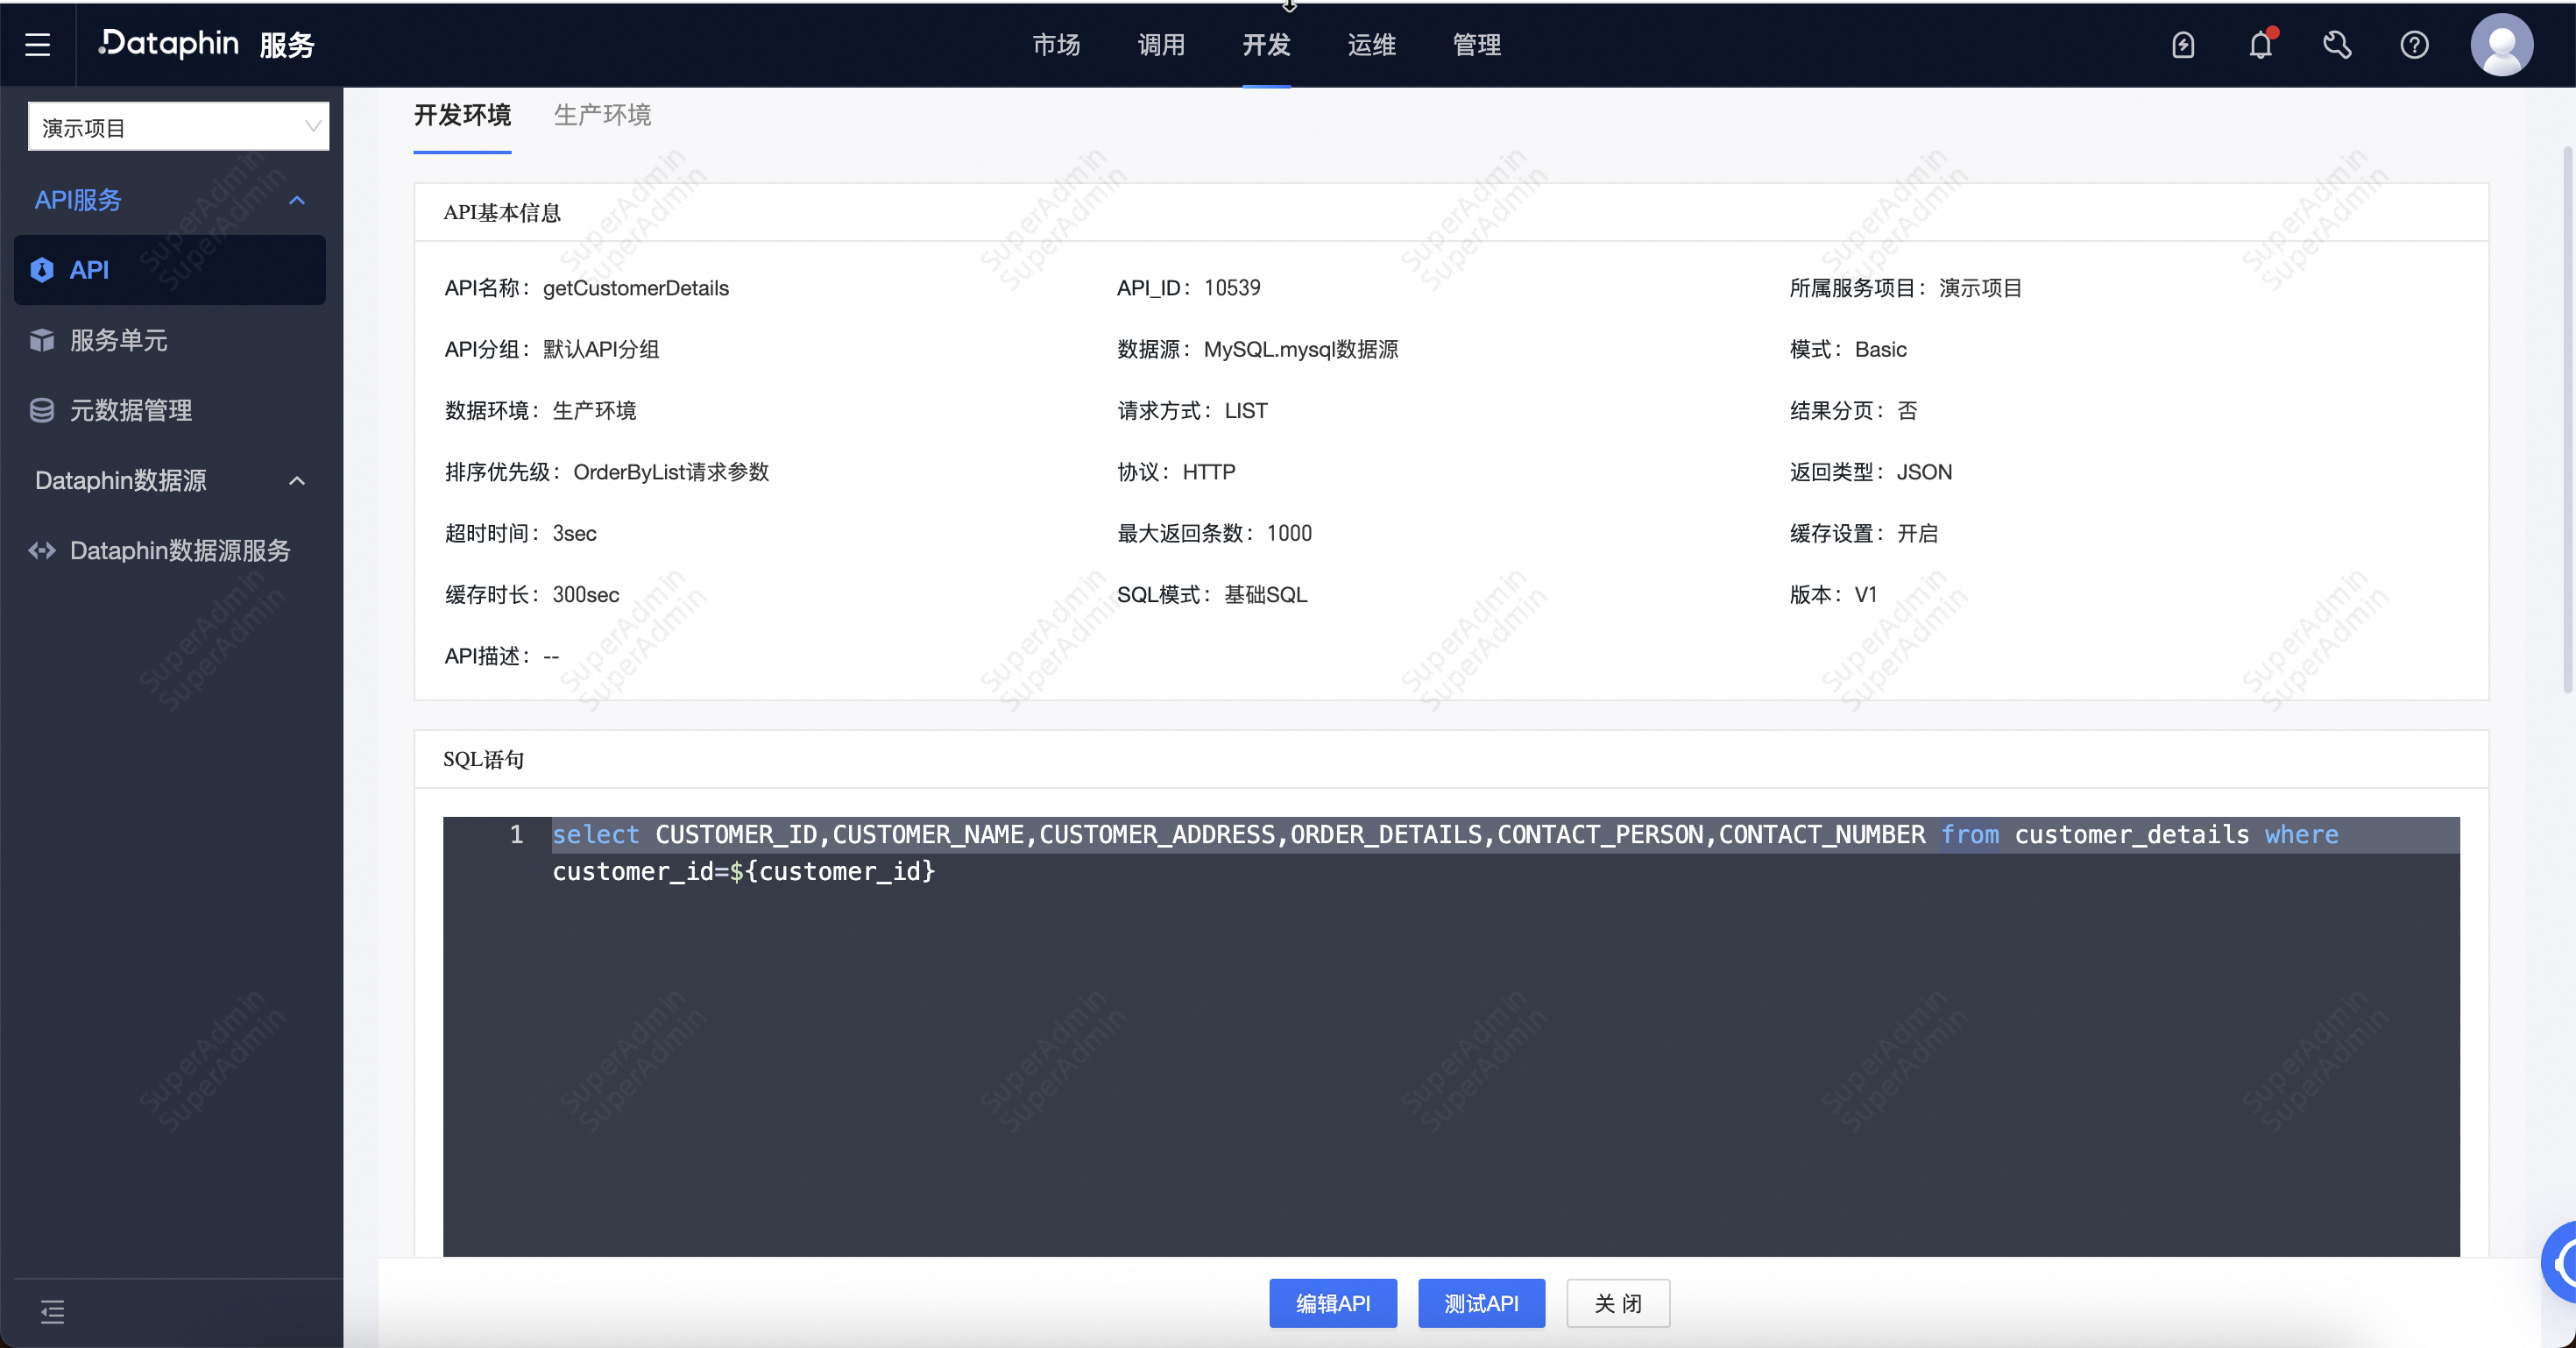
Task: Open the 市场 menu in the top bar
Action: pos(1055,44)
